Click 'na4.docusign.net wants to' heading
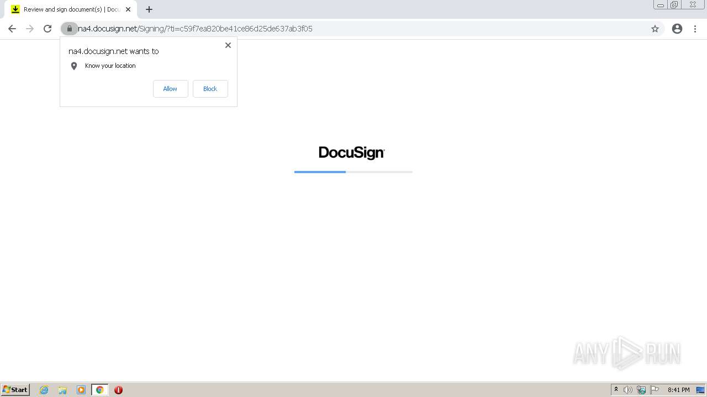Viewport: 707px width, 397px height. pos(114,51)
